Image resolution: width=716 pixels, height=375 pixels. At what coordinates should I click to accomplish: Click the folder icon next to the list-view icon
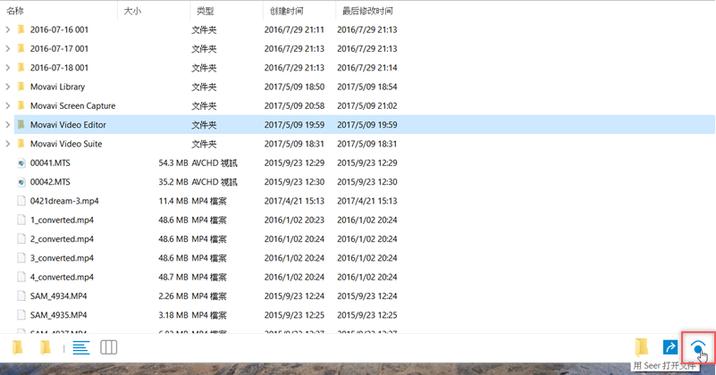click(46, 347)
